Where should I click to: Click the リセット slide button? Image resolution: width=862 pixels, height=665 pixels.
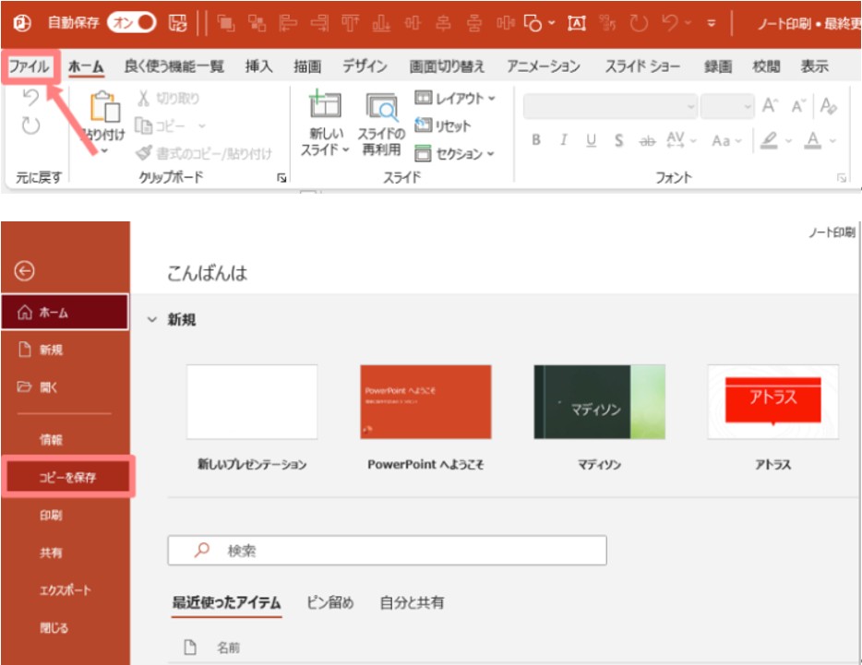click(443, 126)
